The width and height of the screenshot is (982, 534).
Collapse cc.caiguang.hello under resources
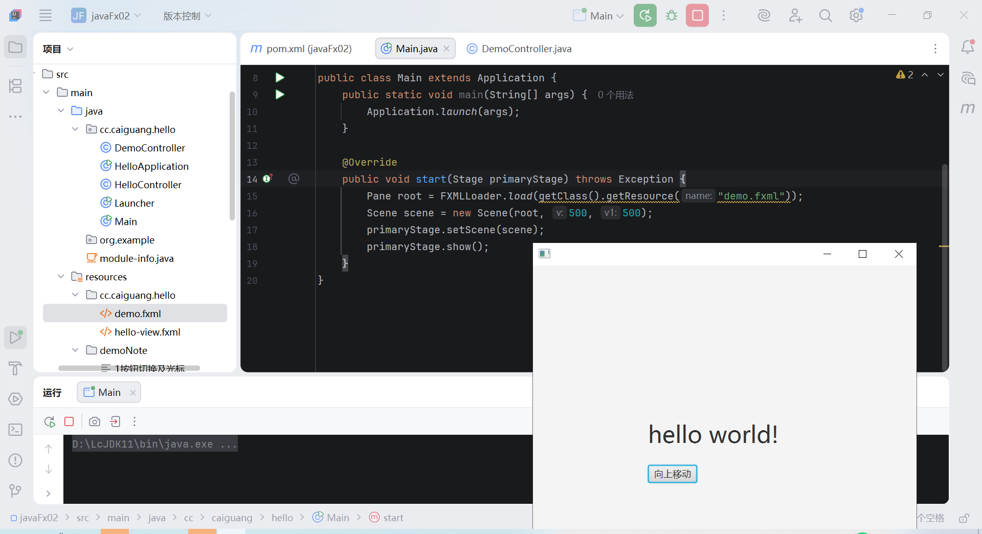click(x=75, y=295)
